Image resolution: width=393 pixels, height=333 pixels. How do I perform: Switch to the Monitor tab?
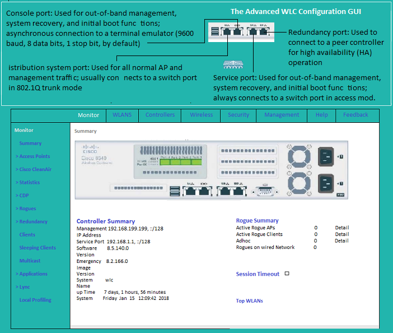tap(88, 115)
